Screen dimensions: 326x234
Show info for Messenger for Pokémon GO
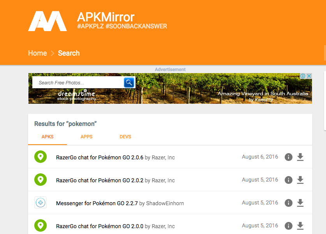click(x=288, y=203)
